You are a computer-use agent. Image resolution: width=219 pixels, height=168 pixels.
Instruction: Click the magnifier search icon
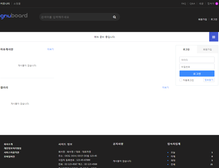pos(115,17)
